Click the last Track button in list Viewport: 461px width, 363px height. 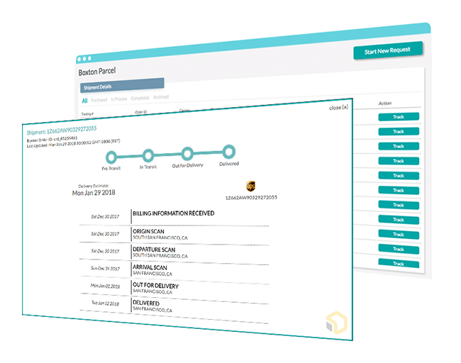pyautogui.click(x=399, y=263)
